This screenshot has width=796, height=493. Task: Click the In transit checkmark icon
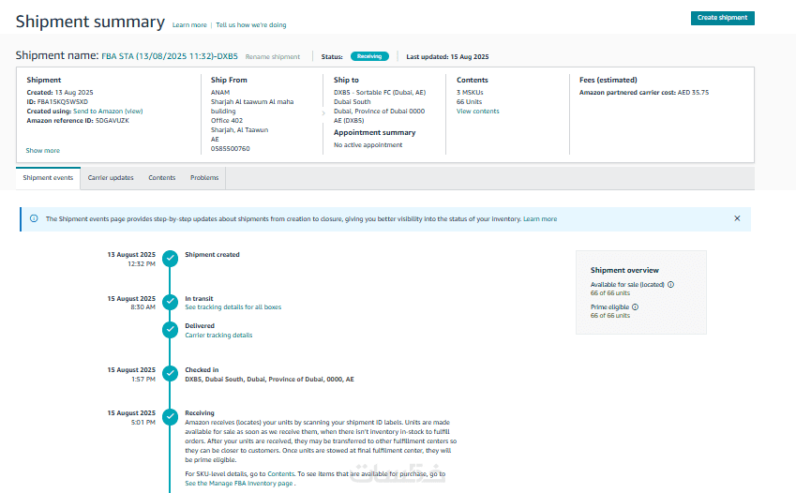170,302
